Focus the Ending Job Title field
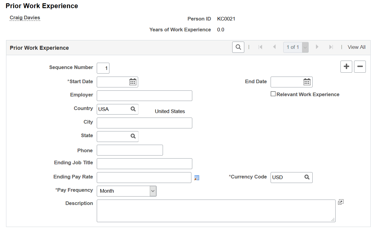This screenshot has width=374, height=230. (x=144, y=164)
